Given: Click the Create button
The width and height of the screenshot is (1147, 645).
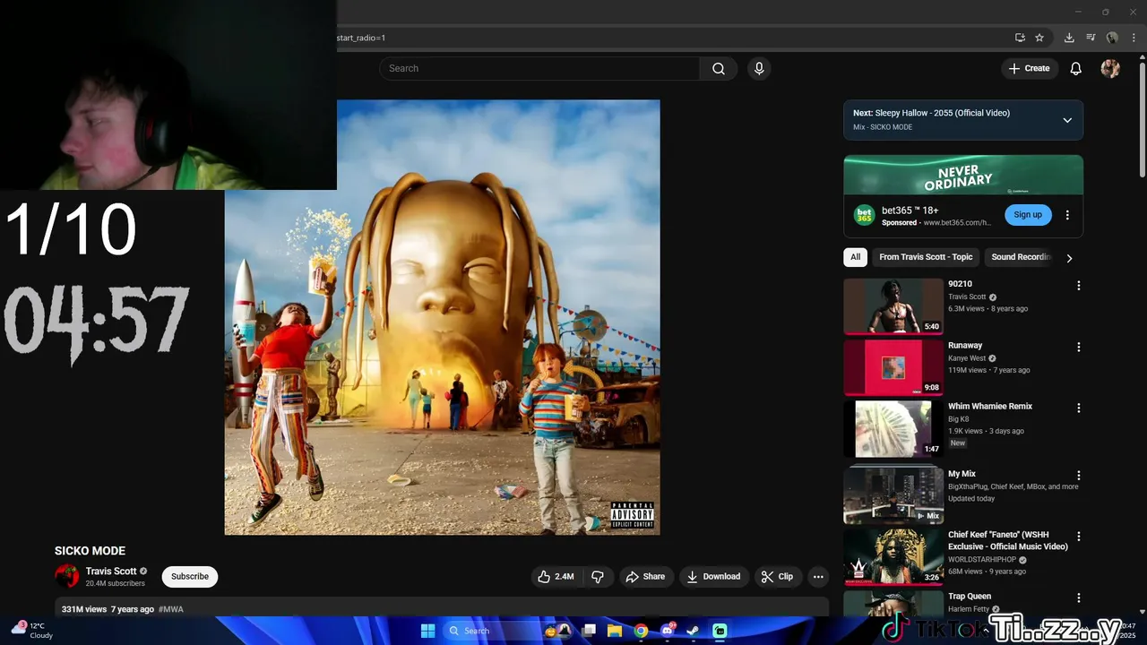Looking at the screenshot, I should (1030, 68).
